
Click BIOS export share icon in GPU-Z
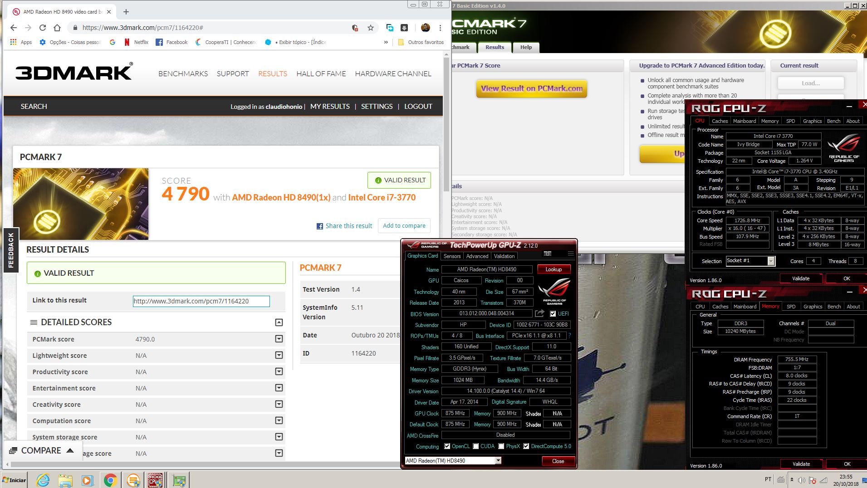539,313
